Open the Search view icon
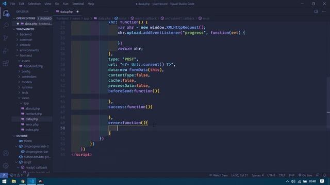 coord(6,25)
